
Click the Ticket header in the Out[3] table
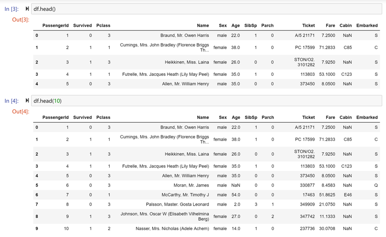(308, 25)
